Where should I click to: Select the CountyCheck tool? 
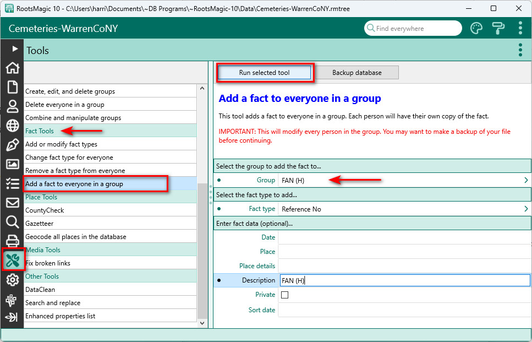(x=110, y=210)
